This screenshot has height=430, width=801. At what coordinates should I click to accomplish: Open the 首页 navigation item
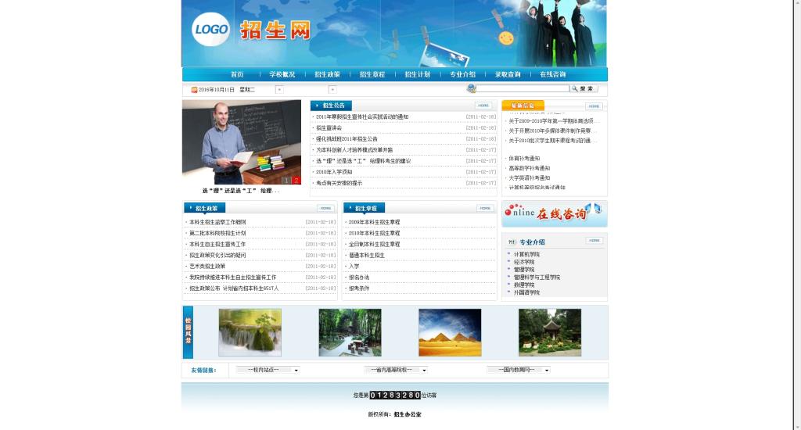click(237, 74)
